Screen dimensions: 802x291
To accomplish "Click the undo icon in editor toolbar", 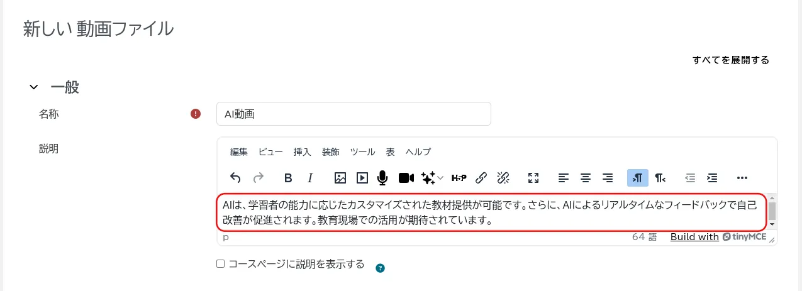I will pyautogui.click(x=235, y=178).
